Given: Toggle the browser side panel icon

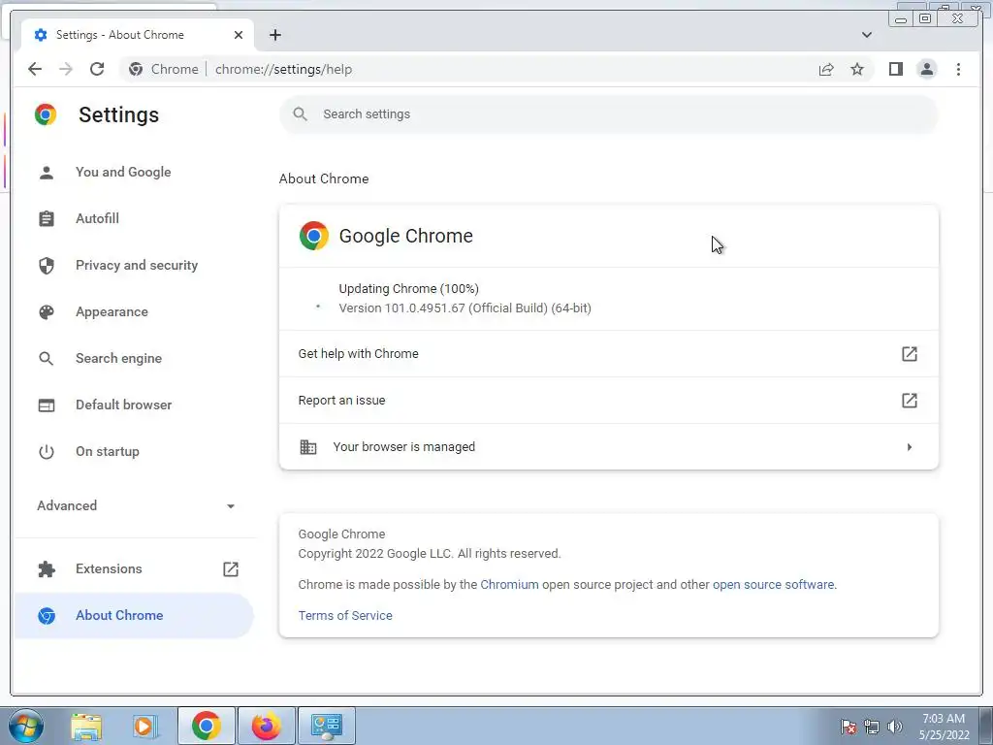Looking at the screenshot, I should point(895,69).
